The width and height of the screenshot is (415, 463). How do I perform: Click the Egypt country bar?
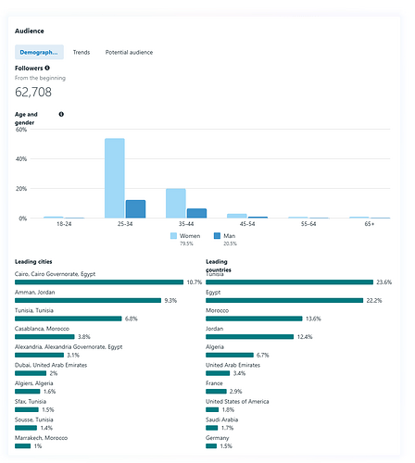coord(284,300)
